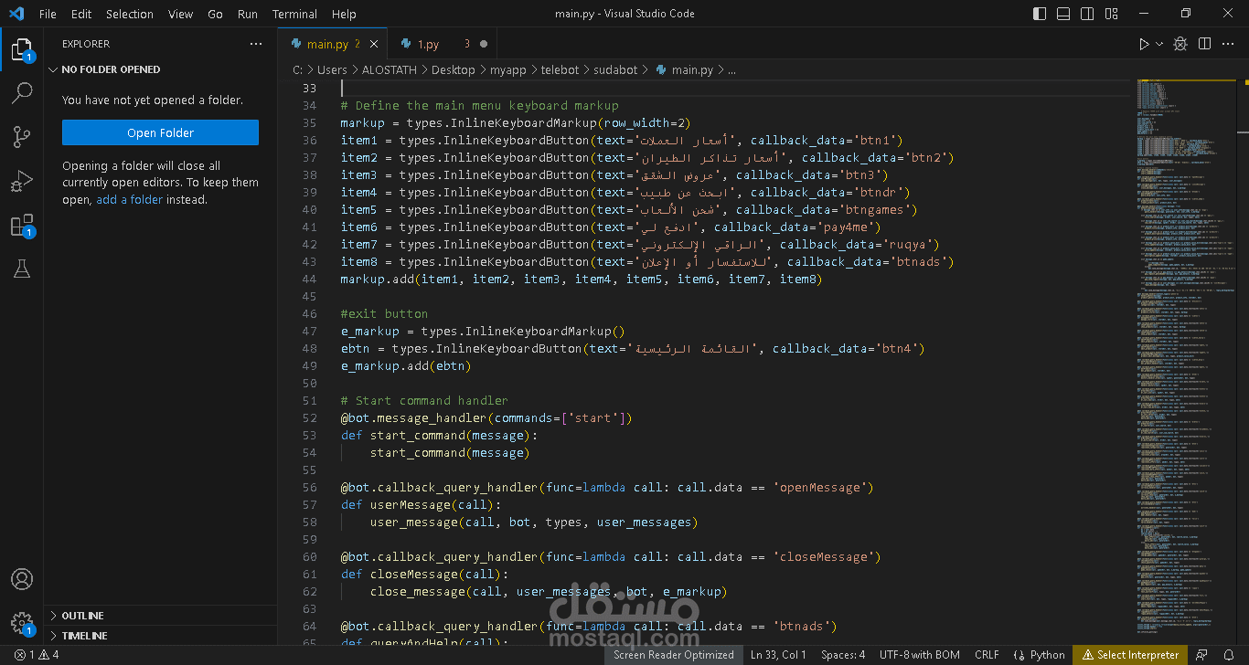
Task: Open the Run menu
Action: 248,14
